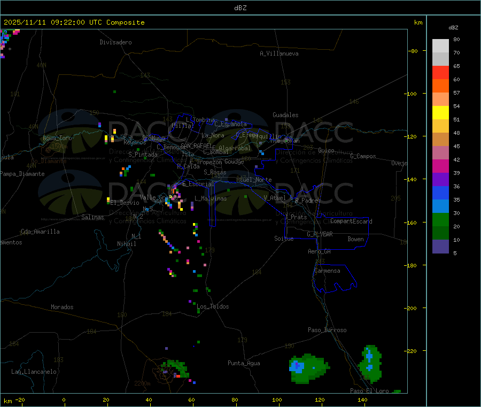Click the Punta_Agua label
Image resolution: width=481 pixels, height=407 pixels.
[244, 363]
